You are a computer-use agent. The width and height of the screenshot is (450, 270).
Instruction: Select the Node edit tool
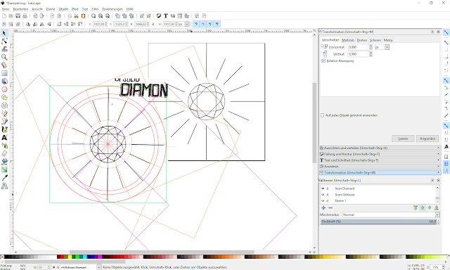[x=4, y=41]
